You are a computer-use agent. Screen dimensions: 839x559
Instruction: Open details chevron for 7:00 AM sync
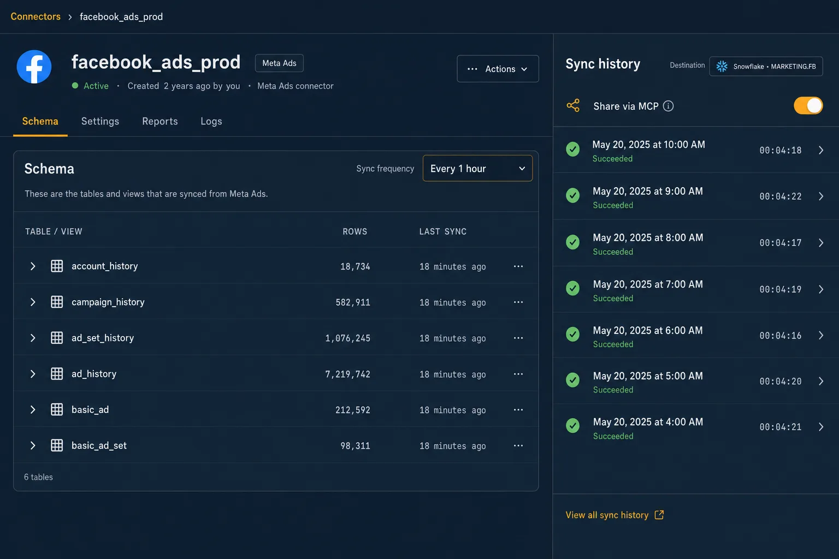pos(820,289)
